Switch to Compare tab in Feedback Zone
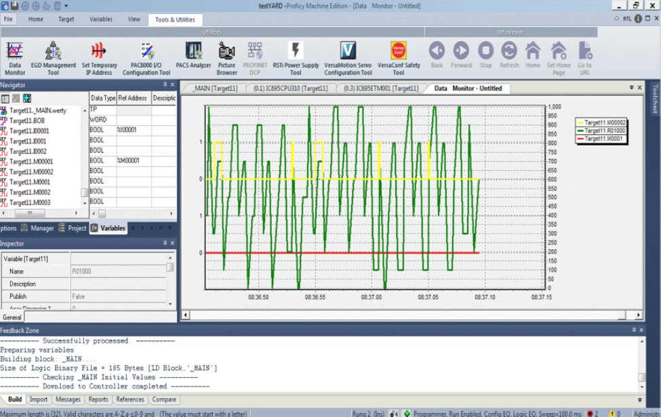Screen dimensions: 661x417 click(x=164, y=399)
